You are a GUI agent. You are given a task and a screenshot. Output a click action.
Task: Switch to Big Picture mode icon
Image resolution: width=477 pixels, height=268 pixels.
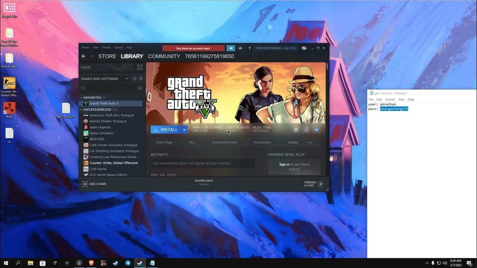point(304,48)
